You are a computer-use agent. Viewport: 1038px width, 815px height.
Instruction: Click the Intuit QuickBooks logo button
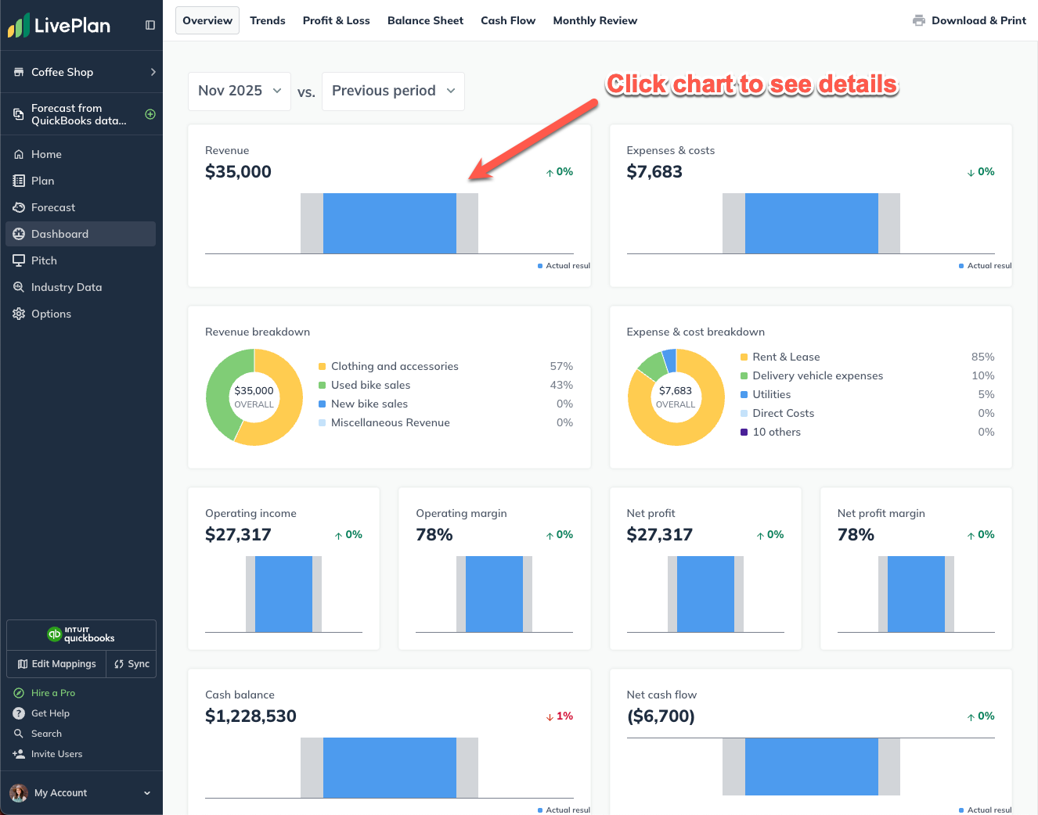81,634
